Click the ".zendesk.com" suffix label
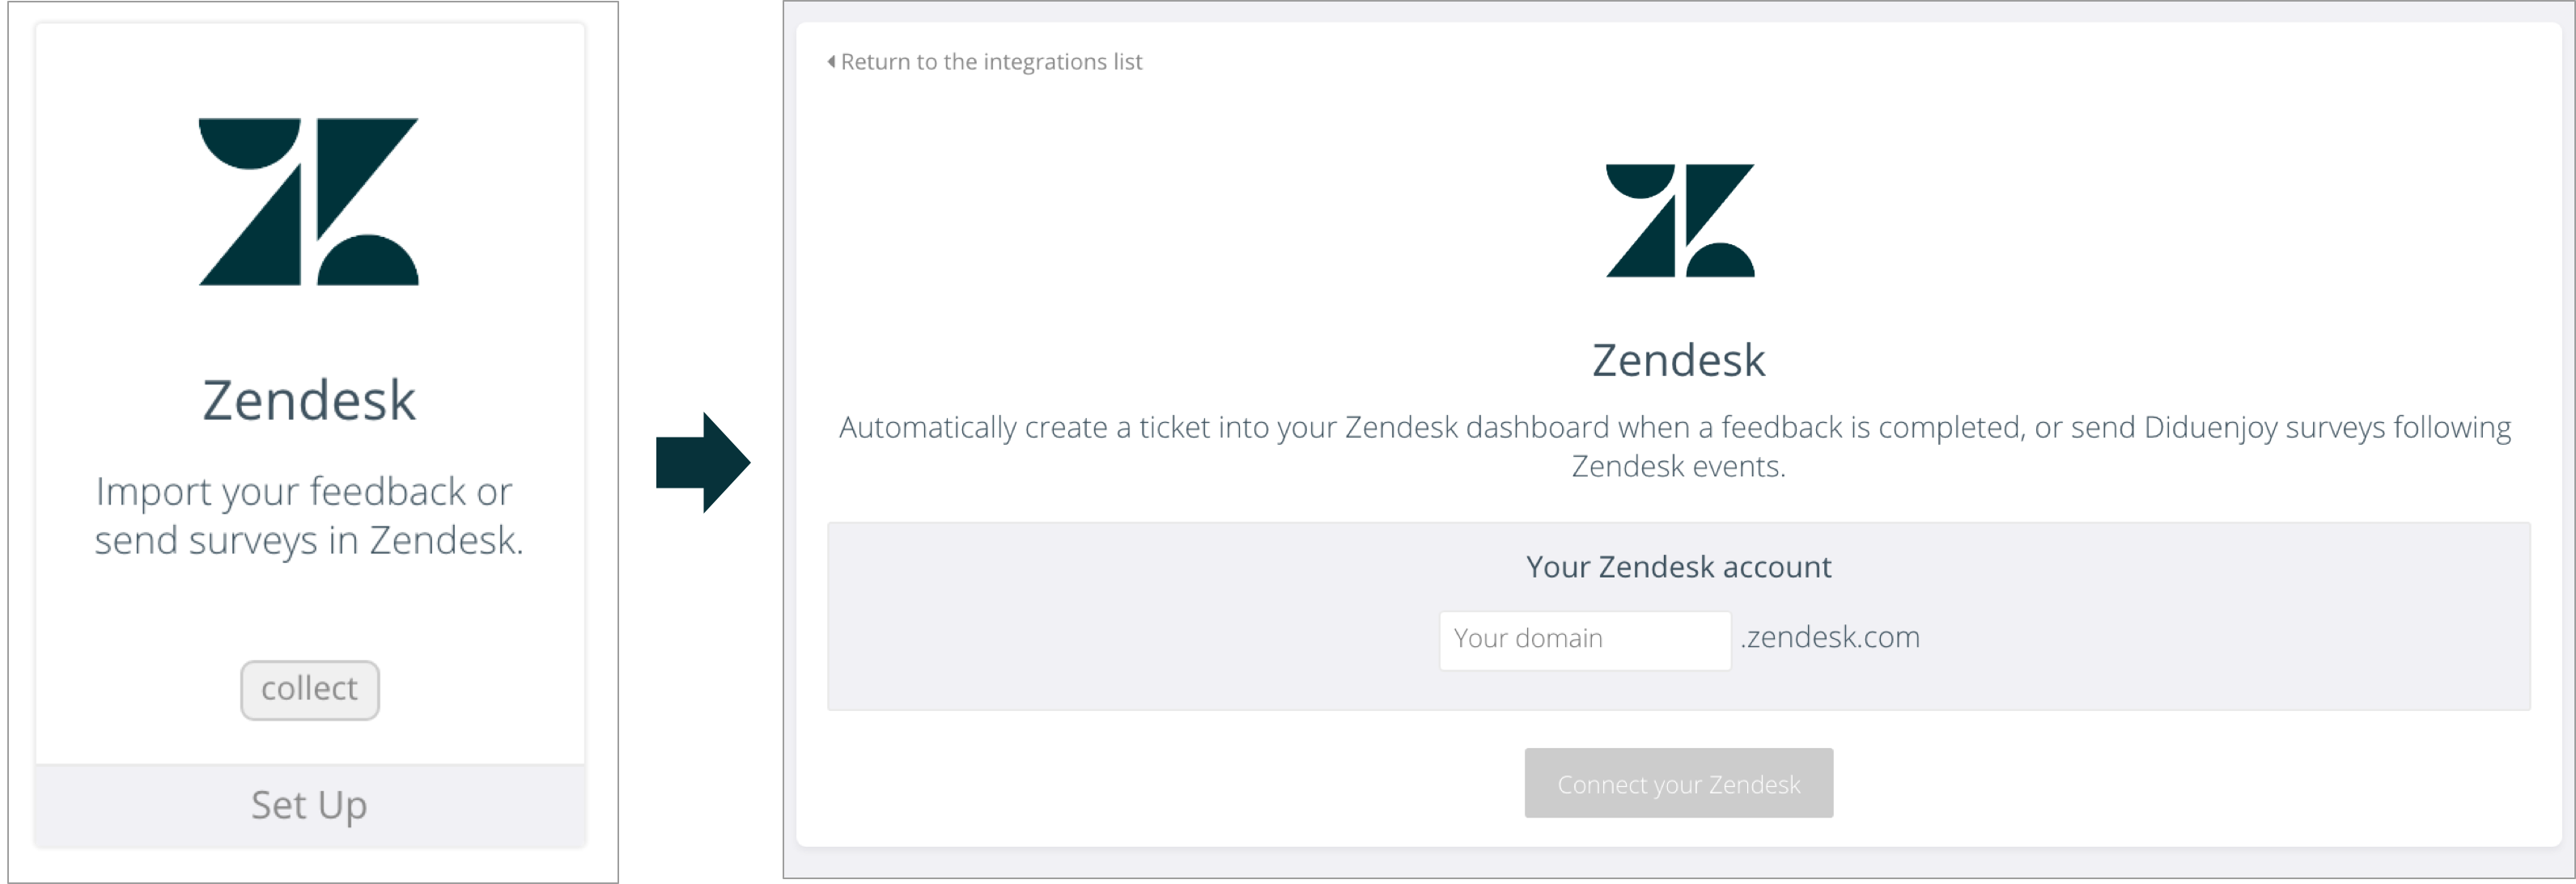Image resolution: width=2576 pixels, height=884 pixels. [1830, 637]
